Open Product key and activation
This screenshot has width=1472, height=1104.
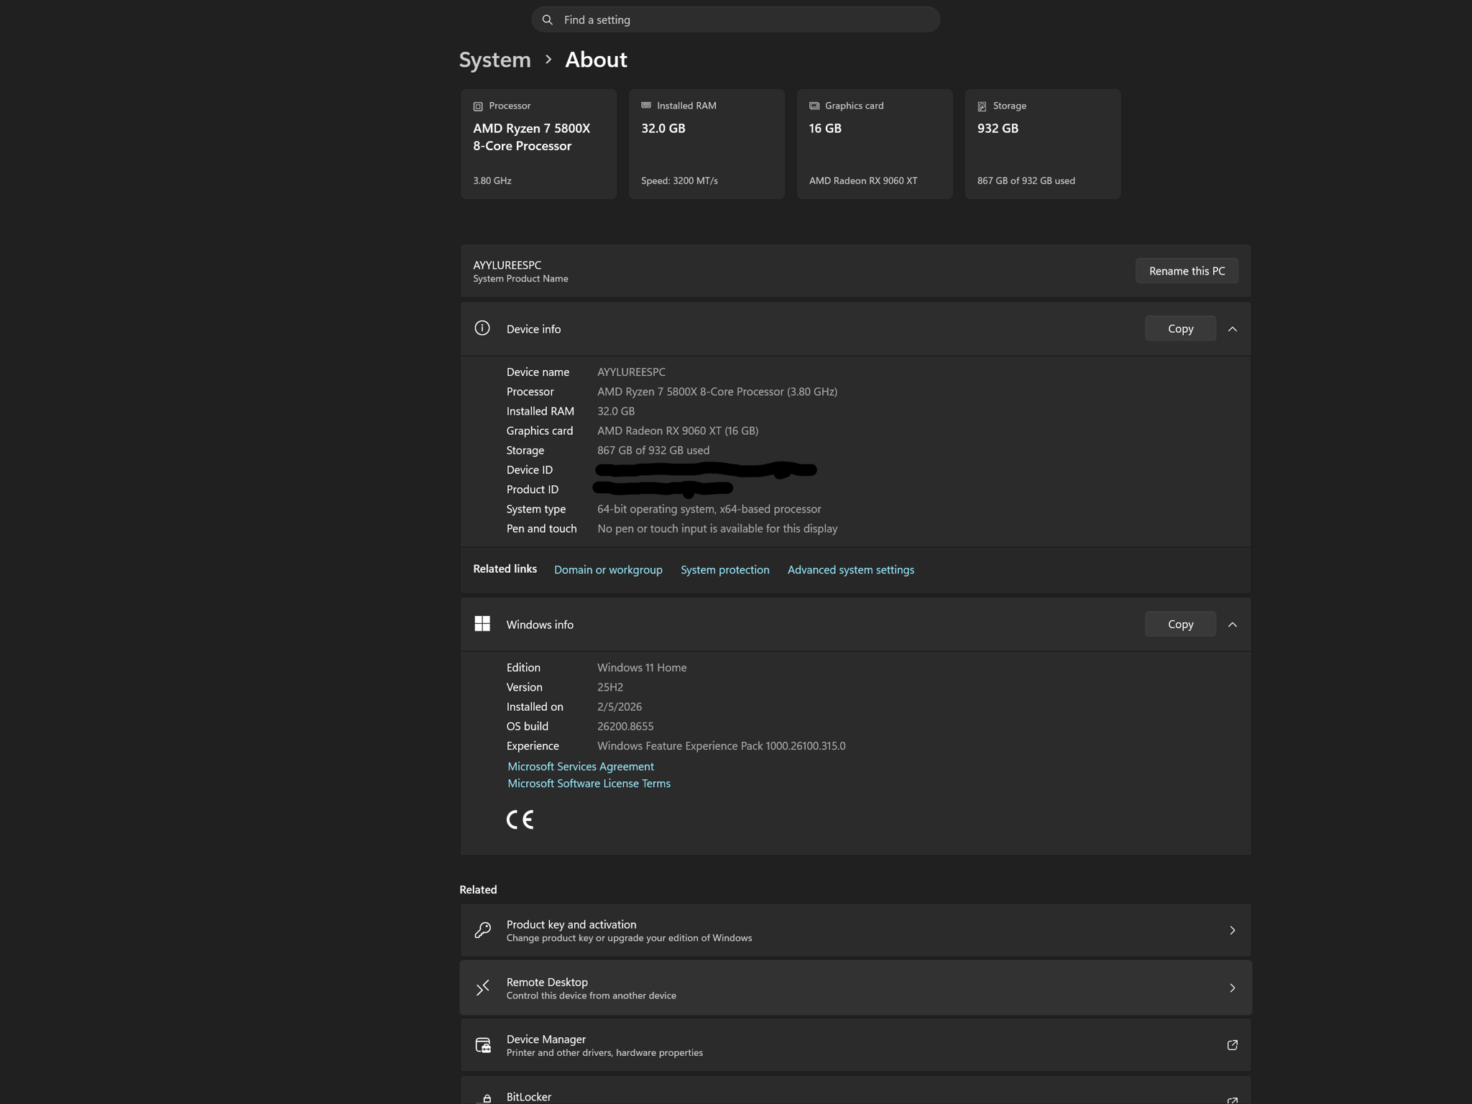point(855,930)
